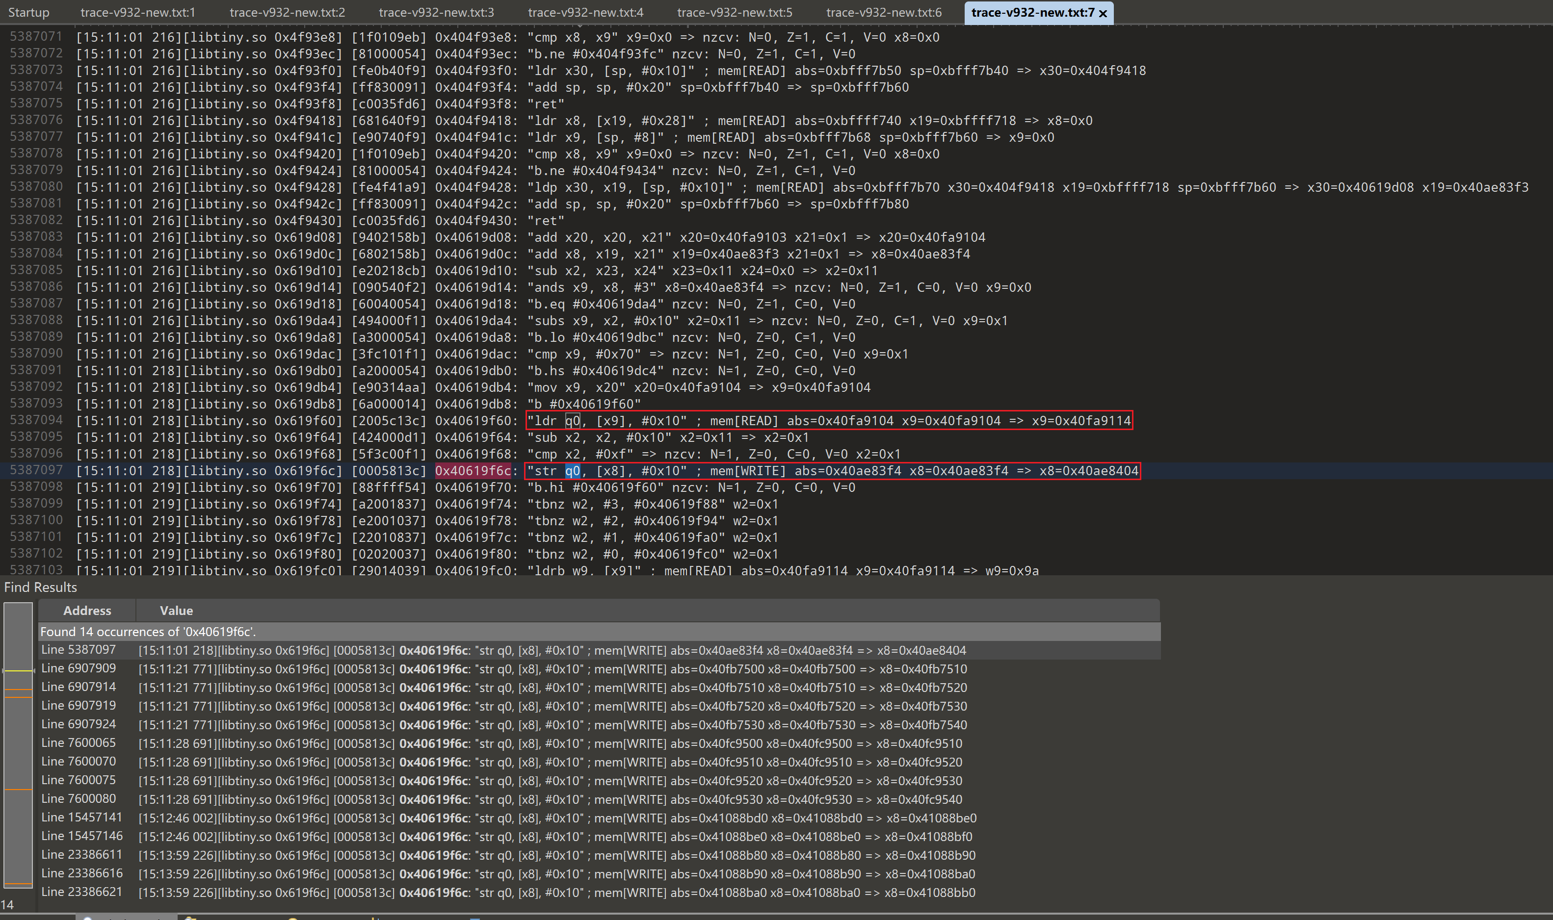Click 'b #0x40619f60' branch on line 5387093
This screenshot has height=920, width=1553.
click(x=583, y=404)
